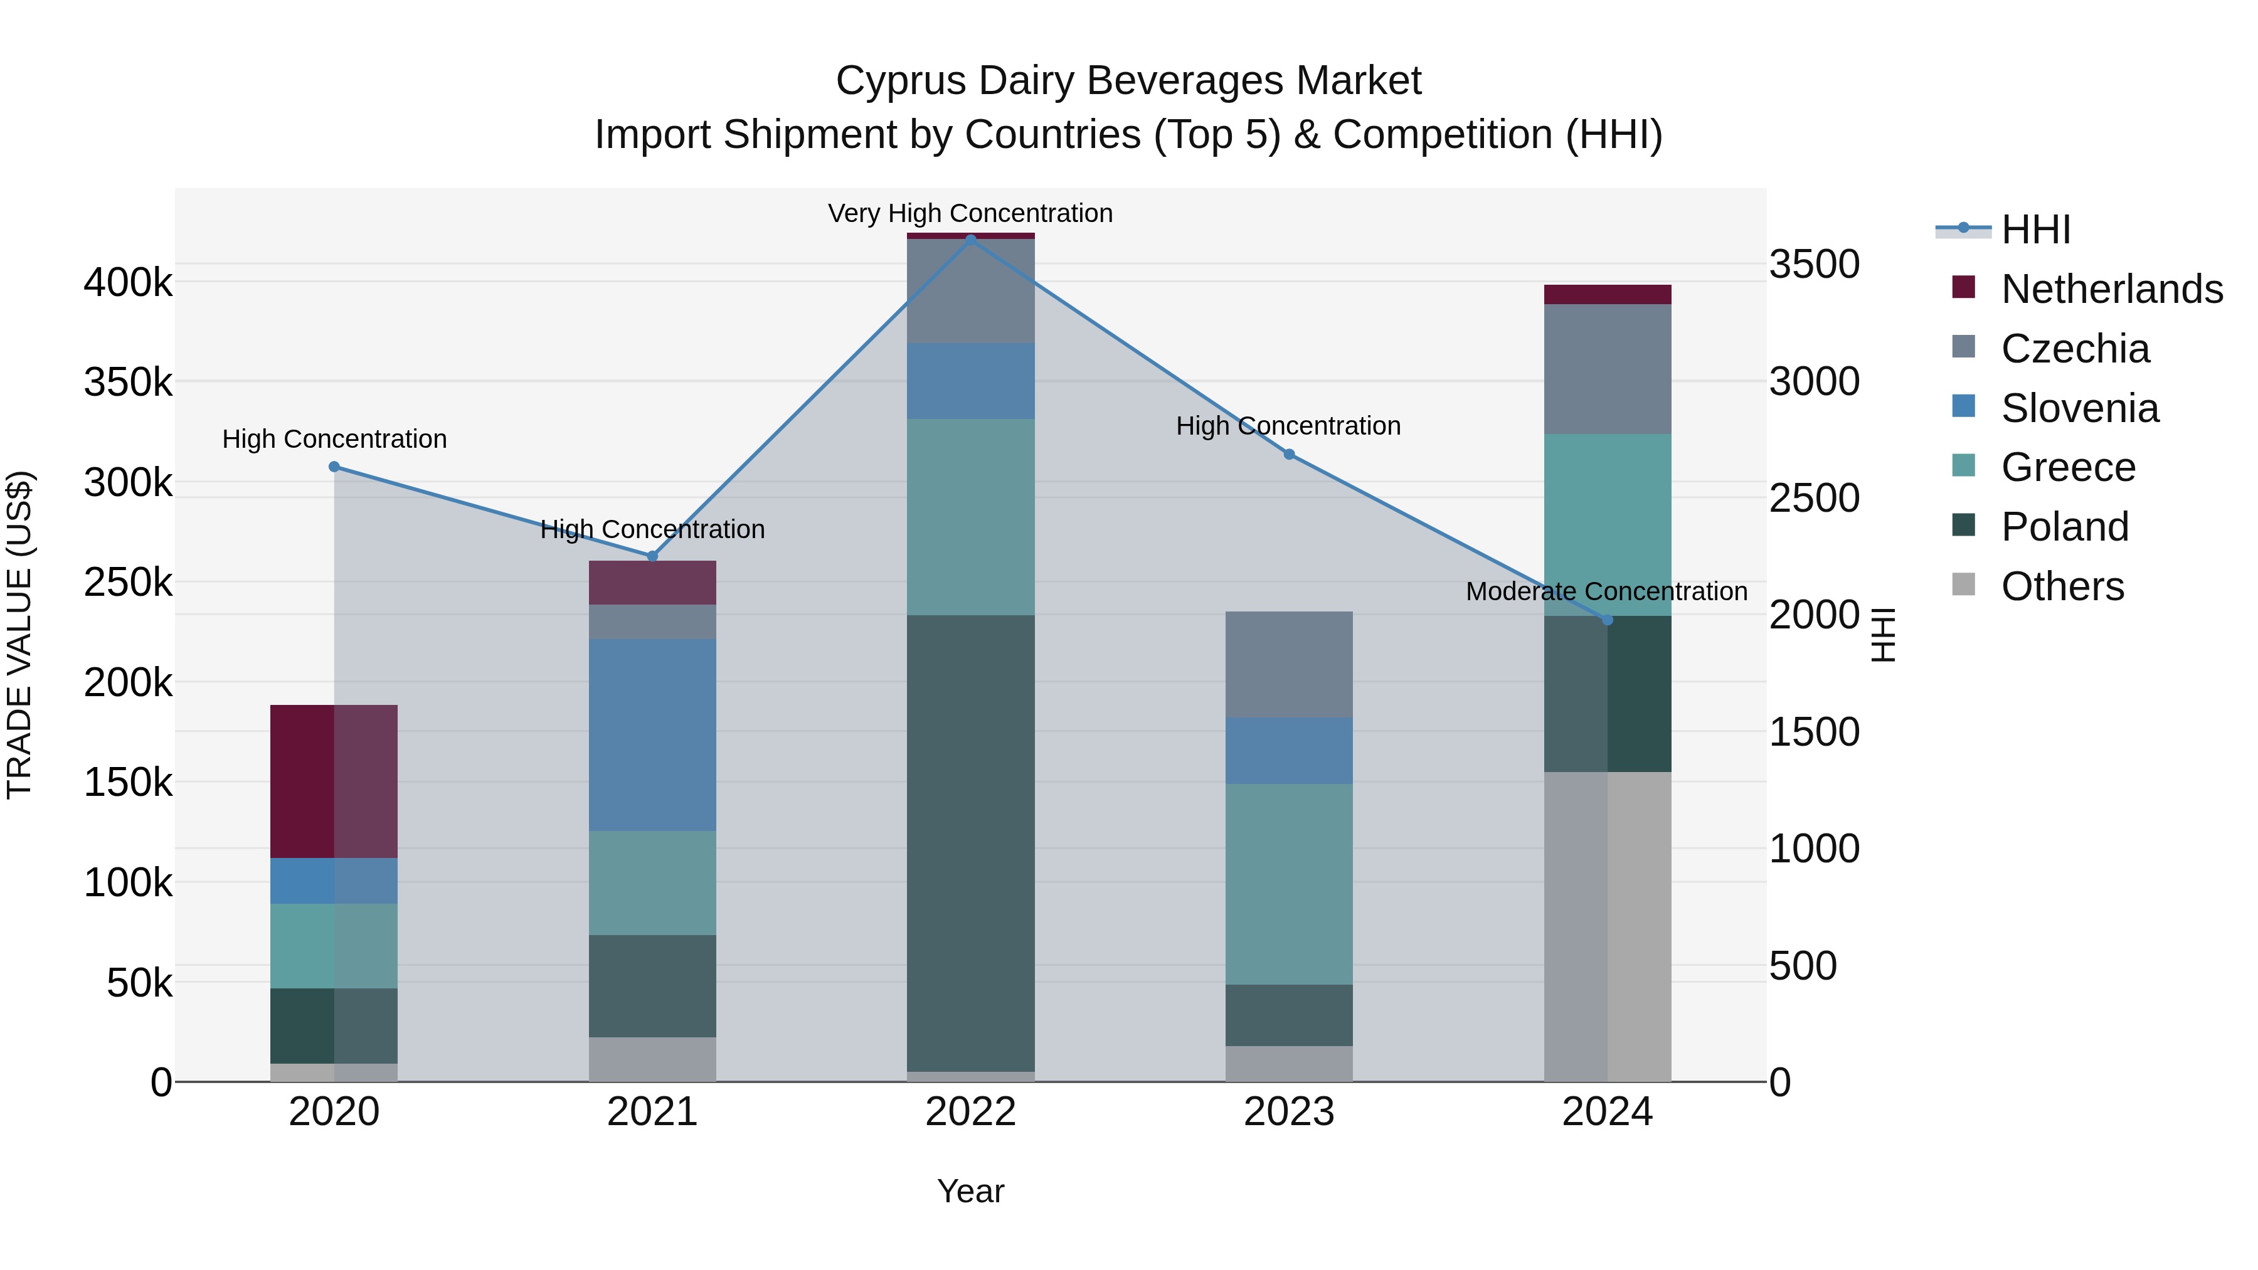This screenshot has height=1270, width=2258.
Task: Select the Others segment of the 2024 bar
Action: (1607, 926)
